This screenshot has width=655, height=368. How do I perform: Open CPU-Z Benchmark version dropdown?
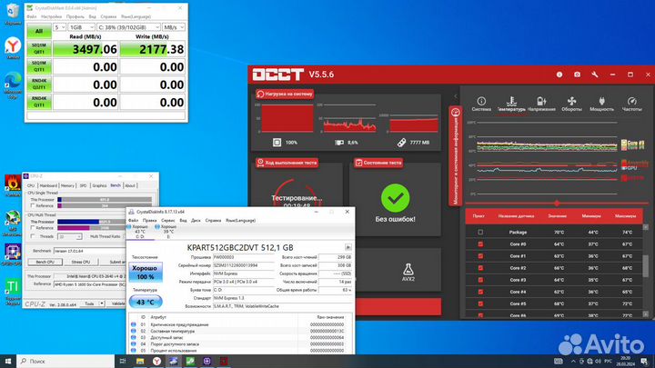pos(89,251)
